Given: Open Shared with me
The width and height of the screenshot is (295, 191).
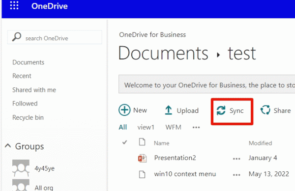Looking at the screenshot, I should coord(34,90).
